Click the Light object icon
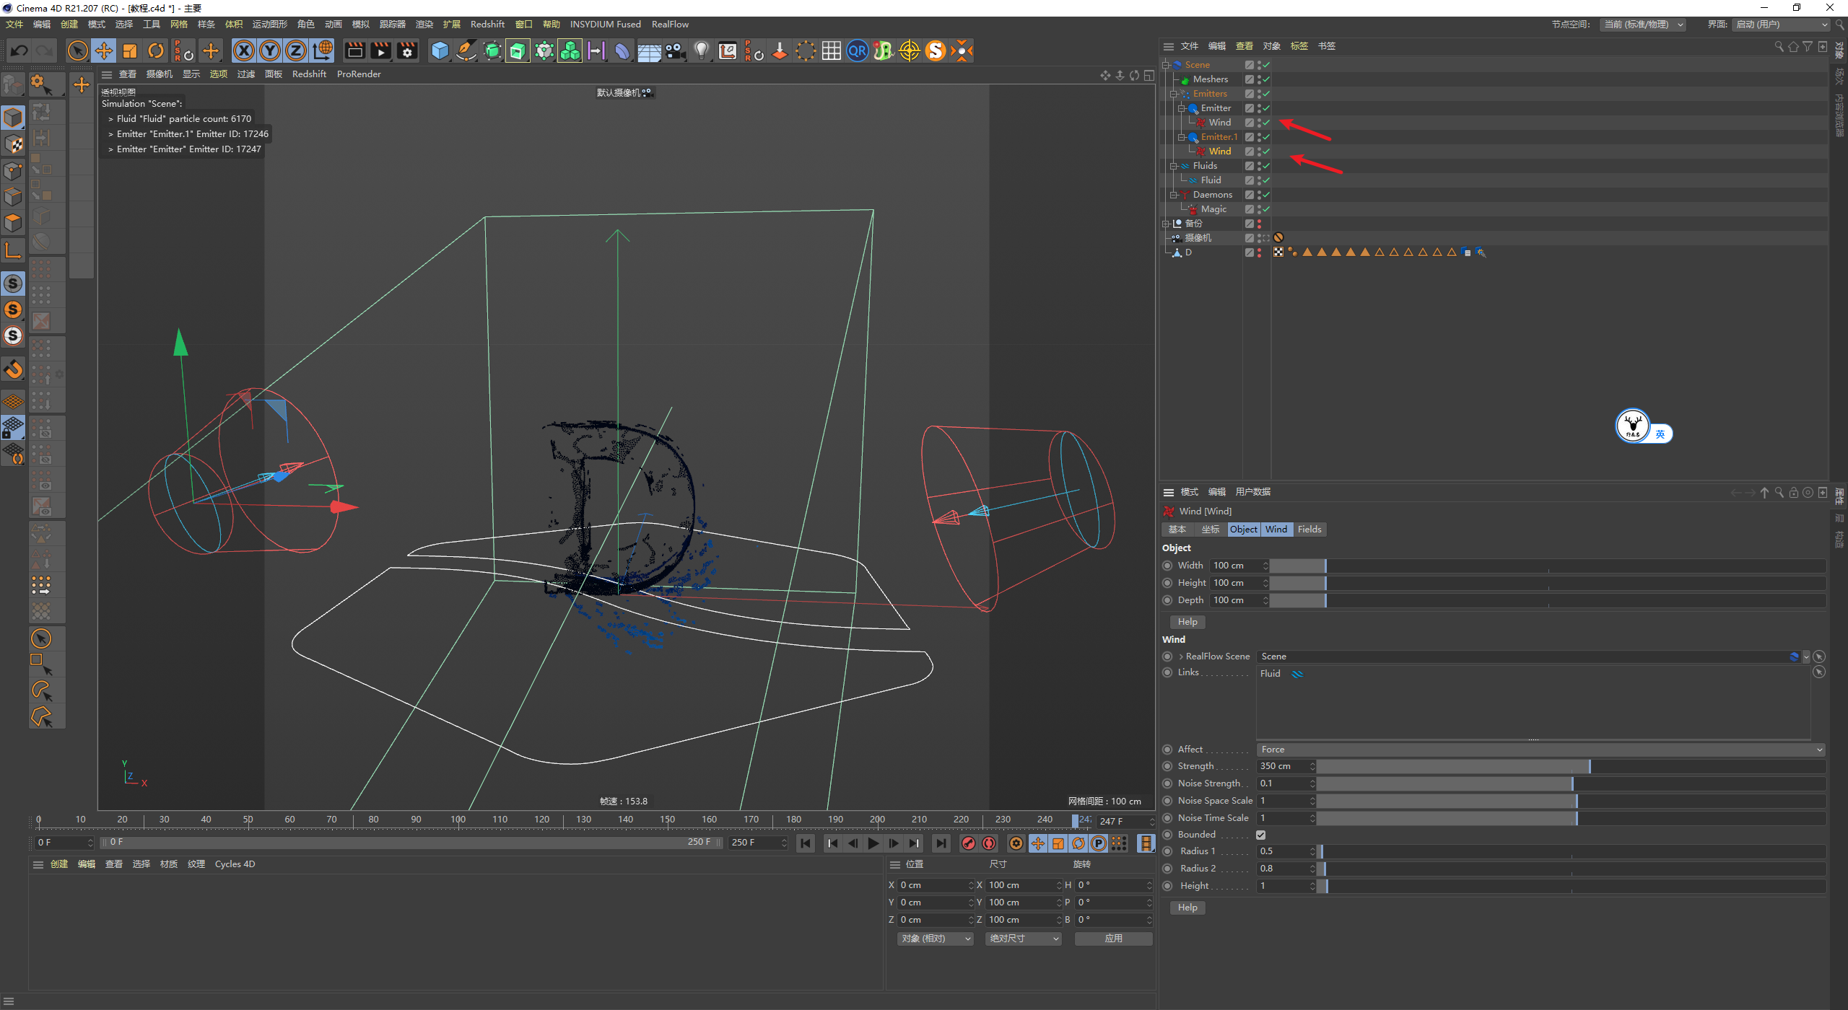This screenshot has width=1848, height=1010. (702, 50)
